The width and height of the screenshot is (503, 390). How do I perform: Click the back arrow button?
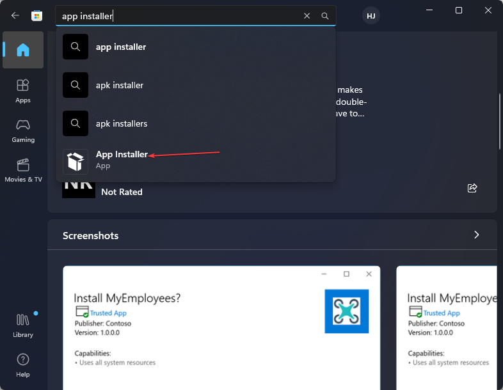15,15
